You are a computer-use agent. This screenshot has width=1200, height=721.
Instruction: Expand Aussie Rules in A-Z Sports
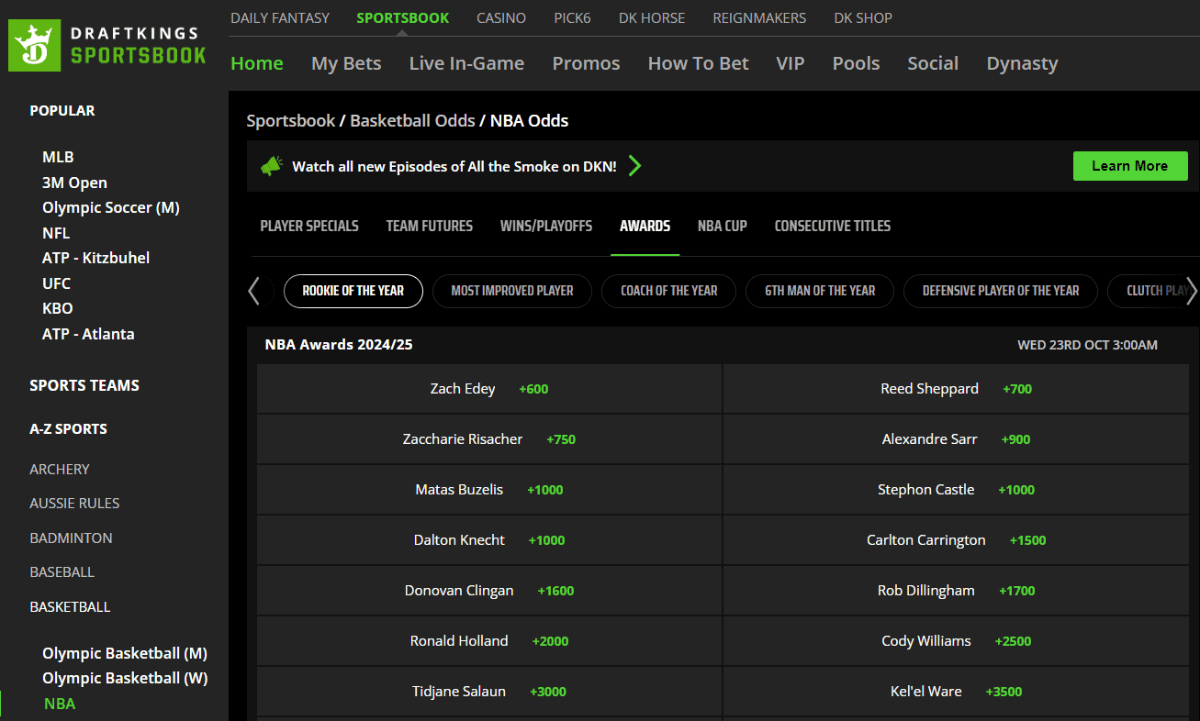pyautogui.click(x=74, y=503)
